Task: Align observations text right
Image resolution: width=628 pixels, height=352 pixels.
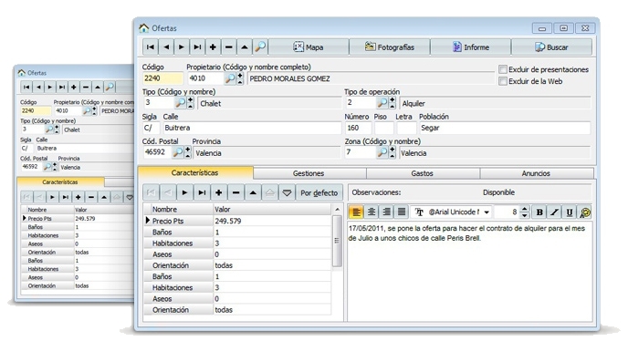Action: coord(386,212)
